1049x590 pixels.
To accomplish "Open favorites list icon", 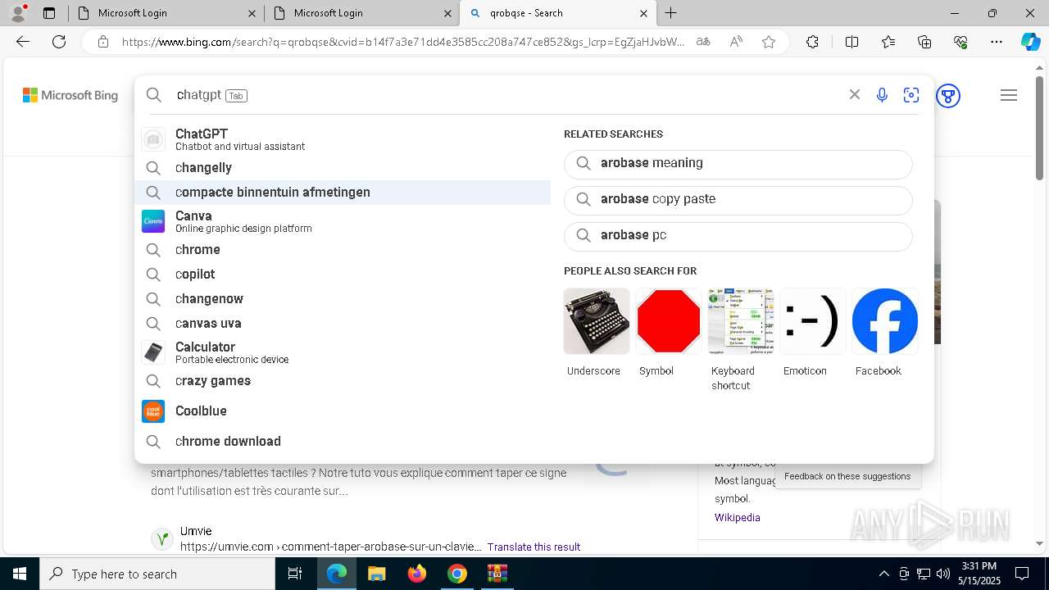I will point(888,42).
